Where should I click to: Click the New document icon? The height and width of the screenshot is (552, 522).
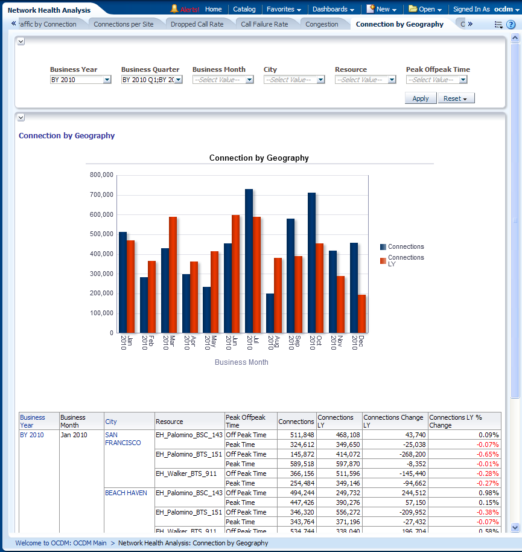[x=371, y=9]
